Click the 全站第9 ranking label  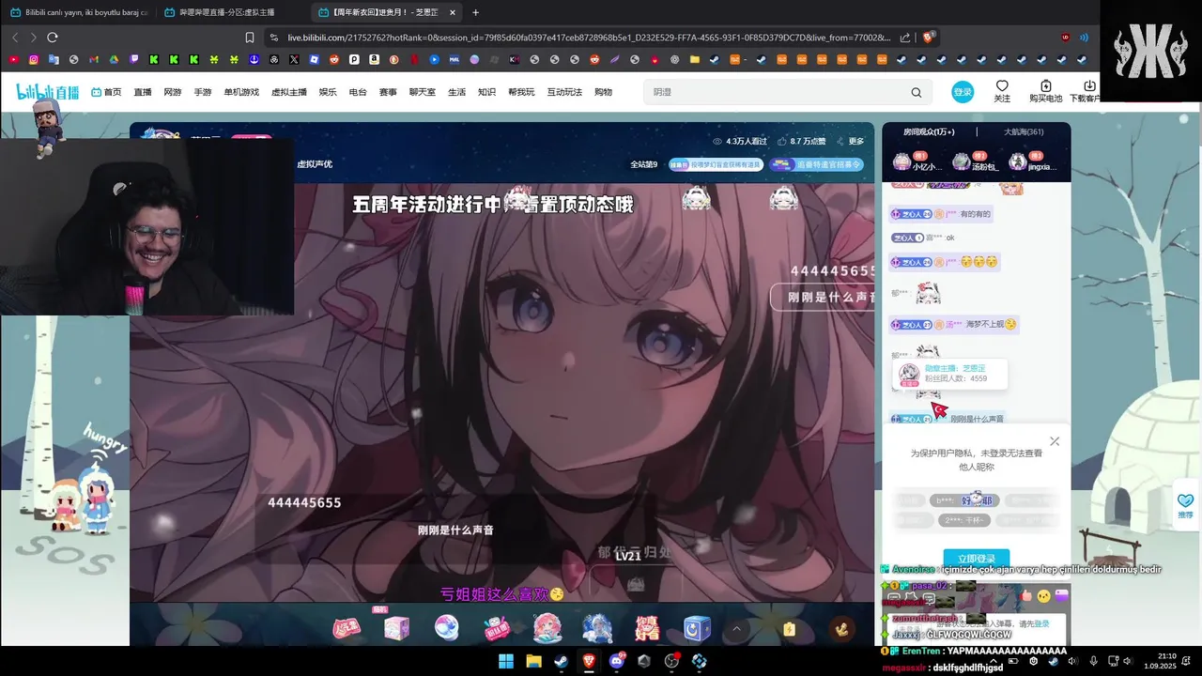[643, 164]
